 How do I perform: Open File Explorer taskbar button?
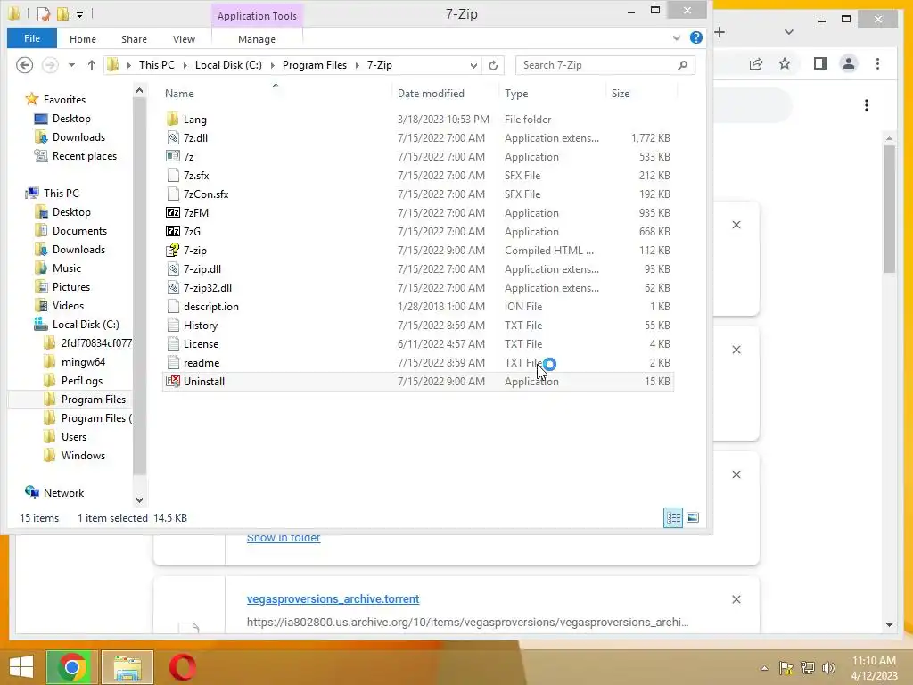(x=127, y=667)
